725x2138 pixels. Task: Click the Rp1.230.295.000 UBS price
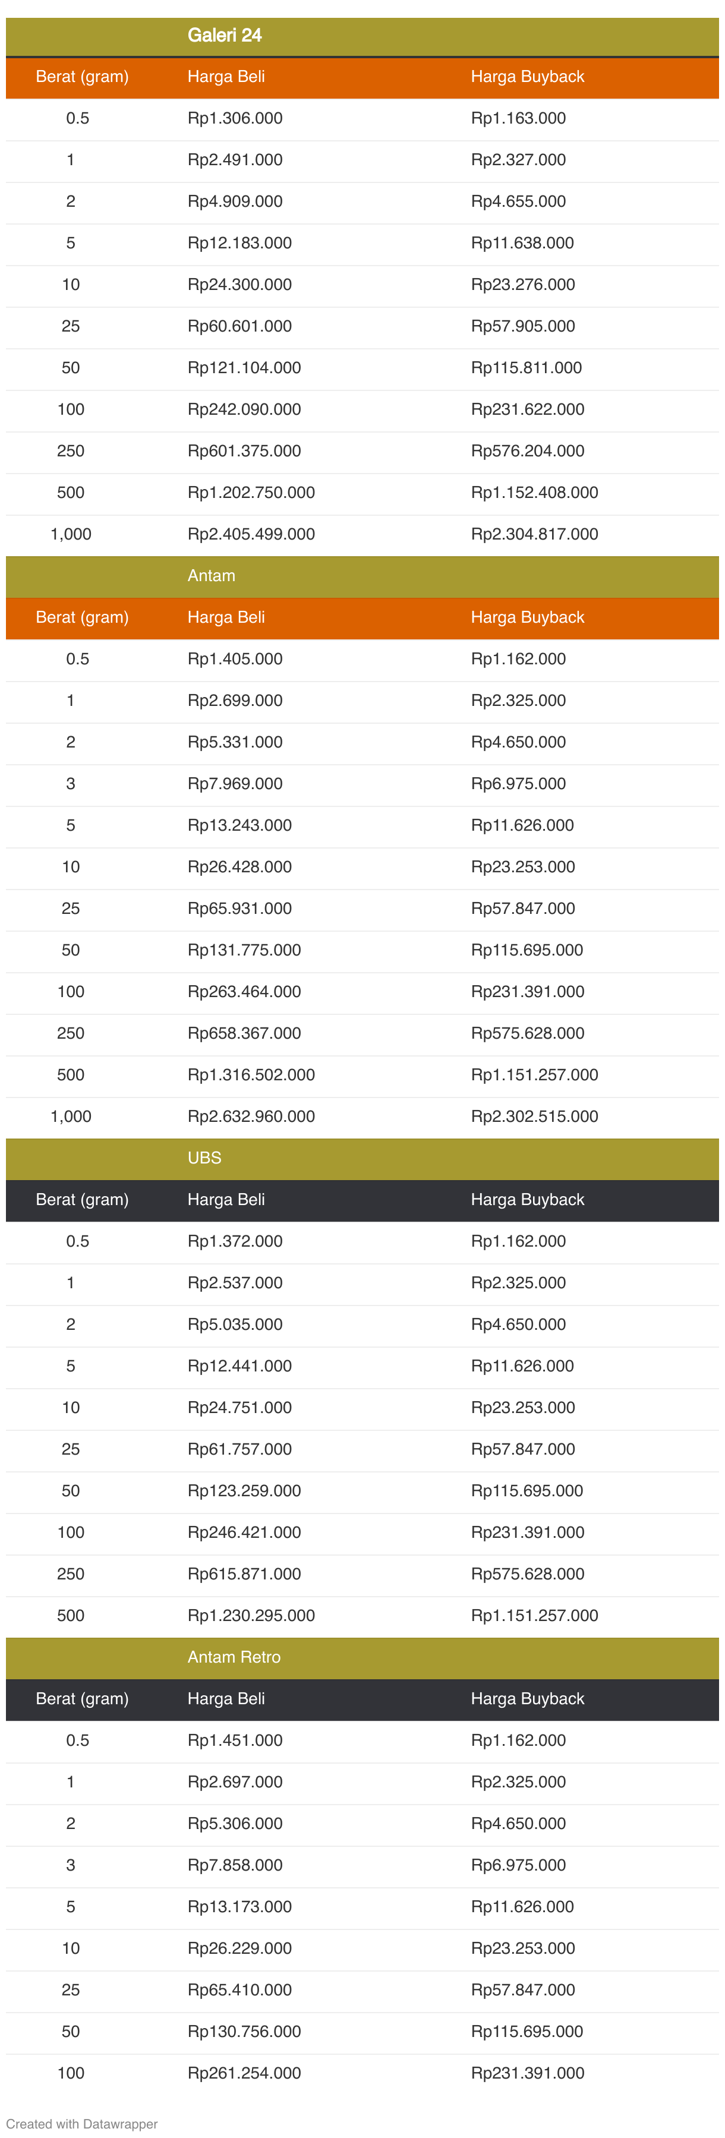pos(251,1615)
